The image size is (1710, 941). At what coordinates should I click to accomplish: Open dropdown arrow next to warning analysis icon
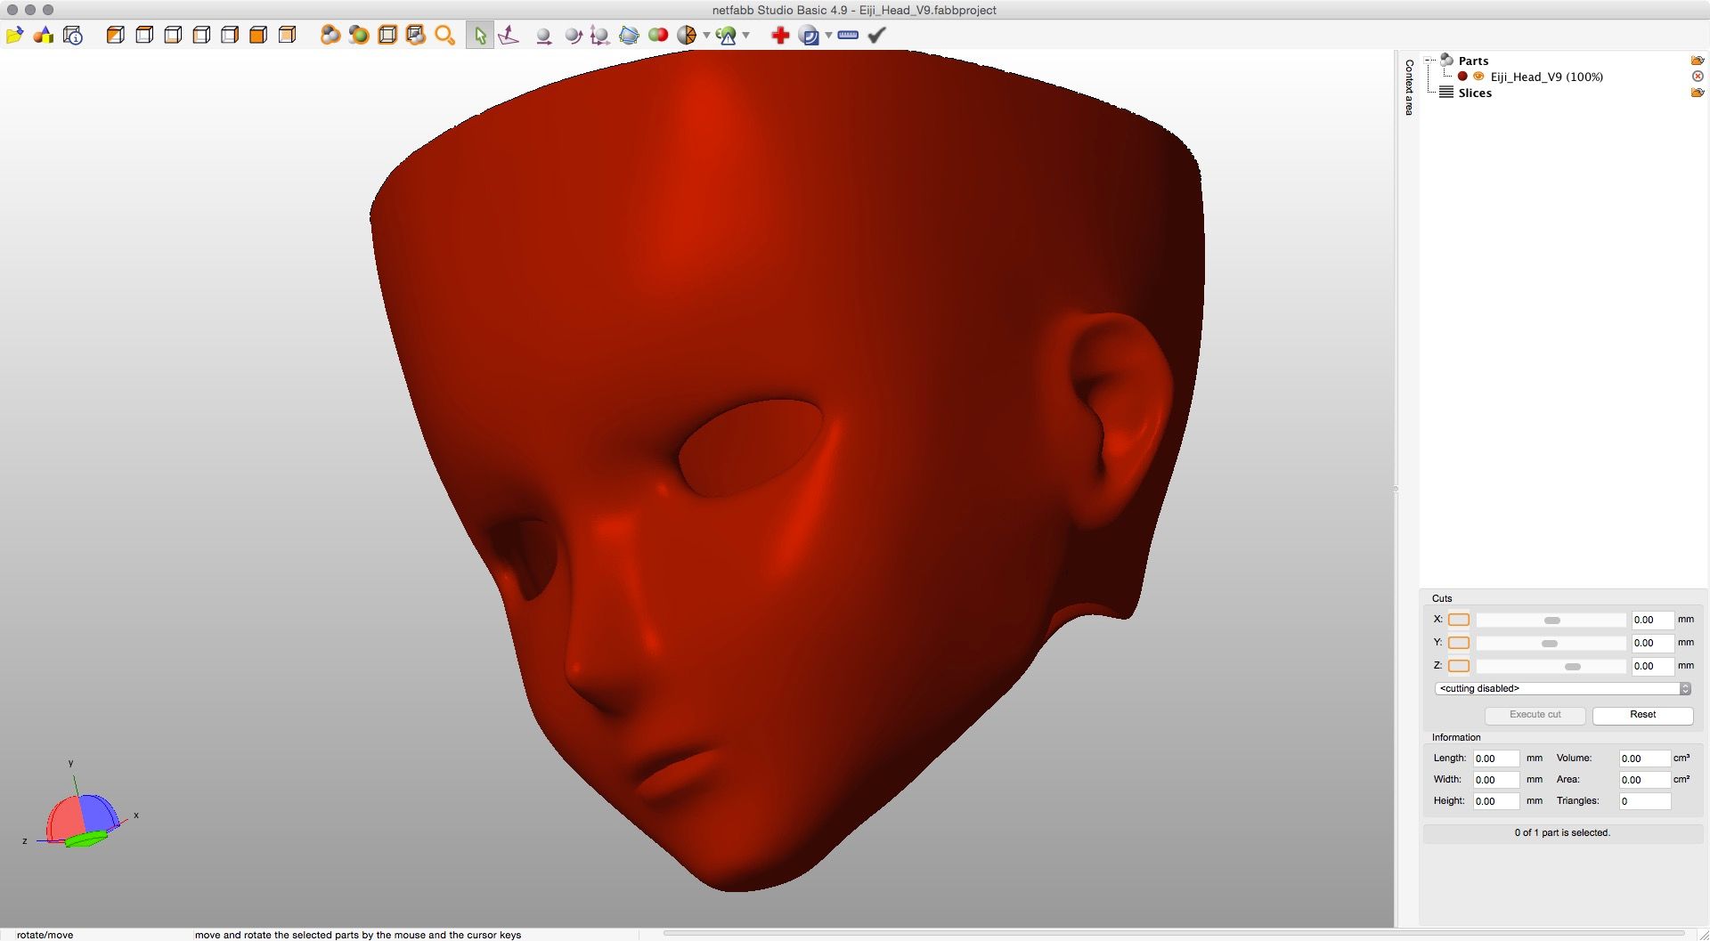click(746, 36)
